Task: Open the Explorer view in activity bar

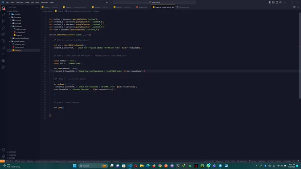Action: 3,8
